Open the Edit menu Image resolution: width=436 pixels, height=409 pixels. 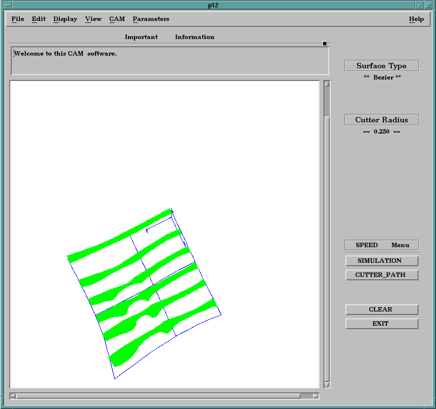(38, 19)
